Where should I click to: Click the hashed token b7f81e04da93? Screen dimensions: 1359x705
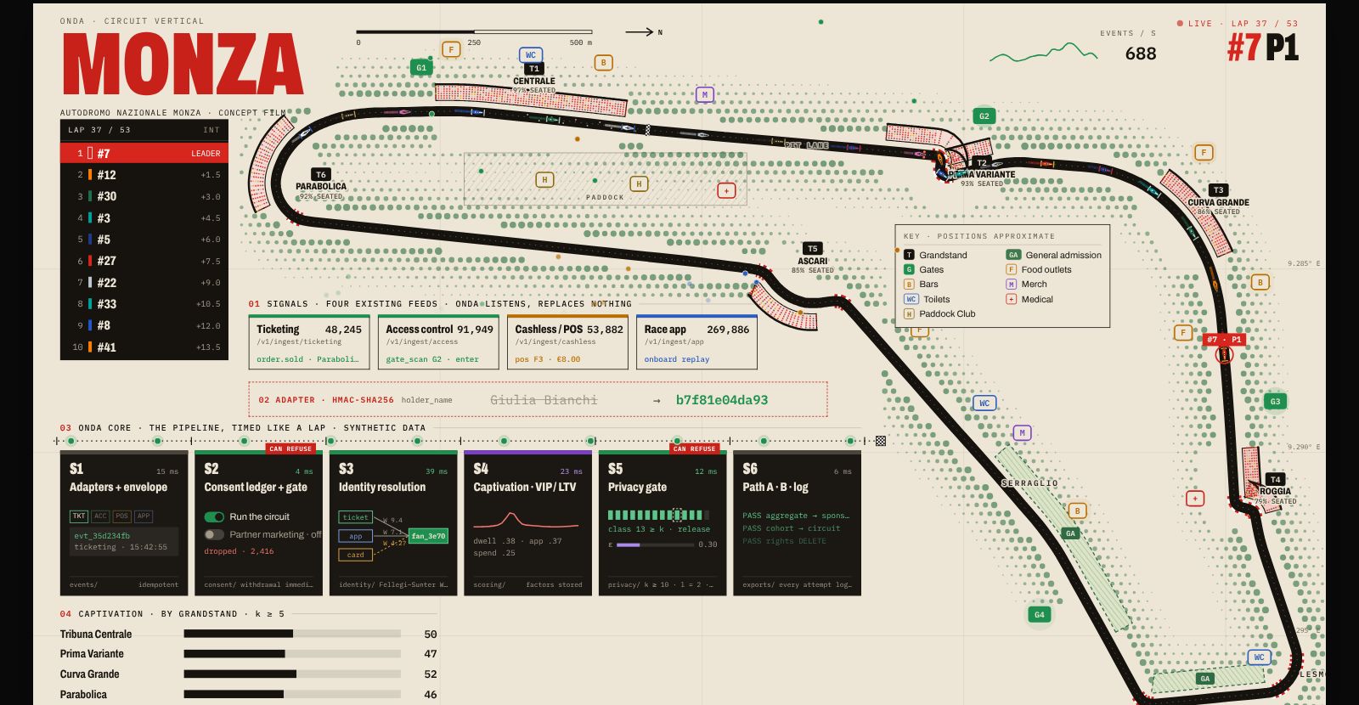coord(722,400)
